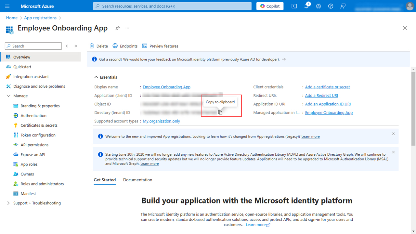
Task: Open Managed application Employee Onboarding App link
Action: tap(329, 112)
